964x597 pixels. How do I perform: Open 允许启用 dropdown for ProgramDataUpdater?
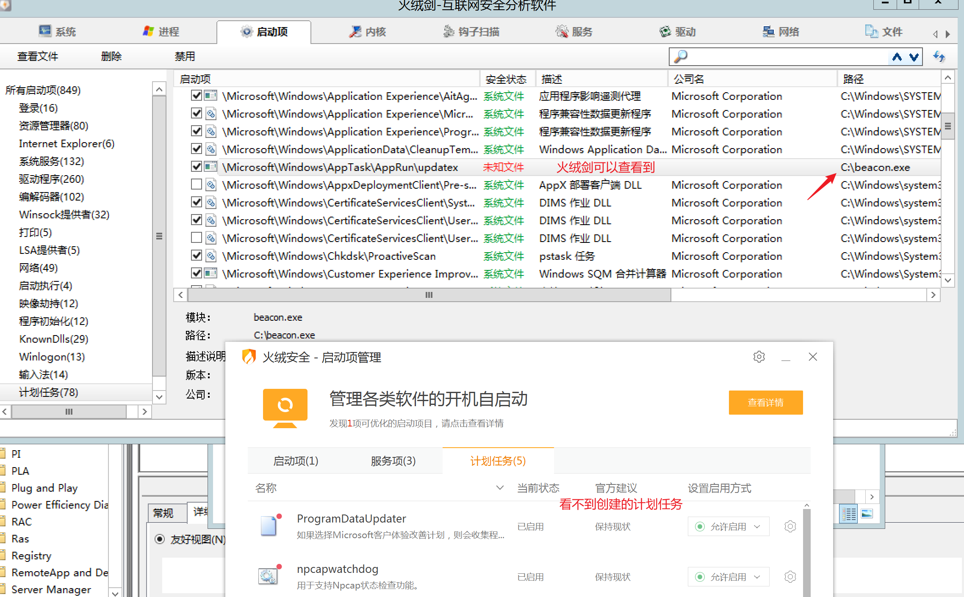click(x=728, y=526)
